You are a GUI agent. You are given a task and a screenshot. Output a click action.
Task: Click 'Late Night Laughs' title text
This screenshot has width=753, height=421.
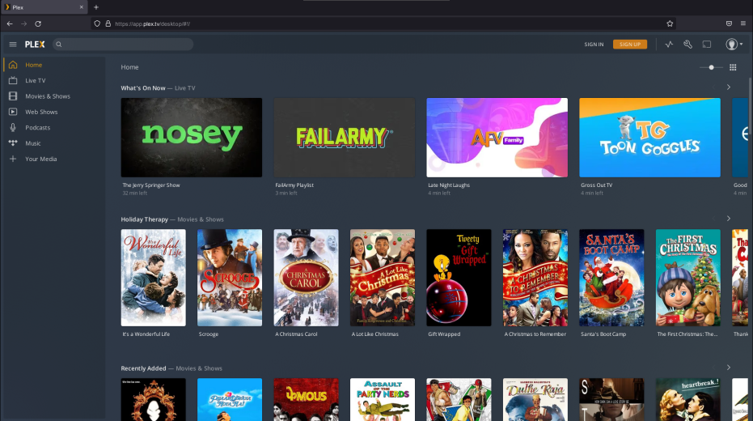[449, 185]
